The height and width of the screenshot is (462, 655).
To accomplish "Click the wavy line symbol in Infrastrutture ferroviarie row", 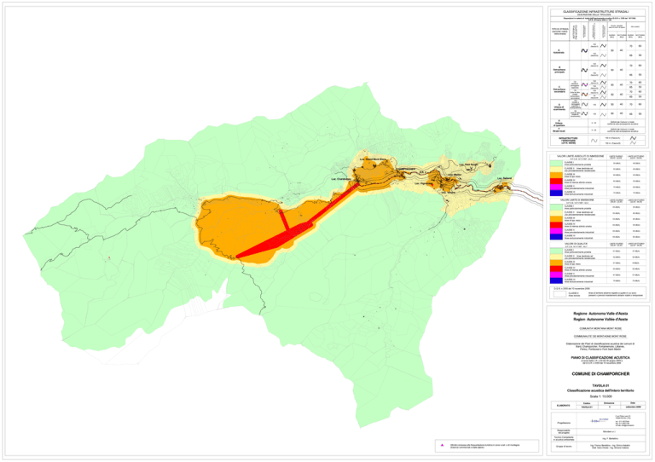I will 594,141.
